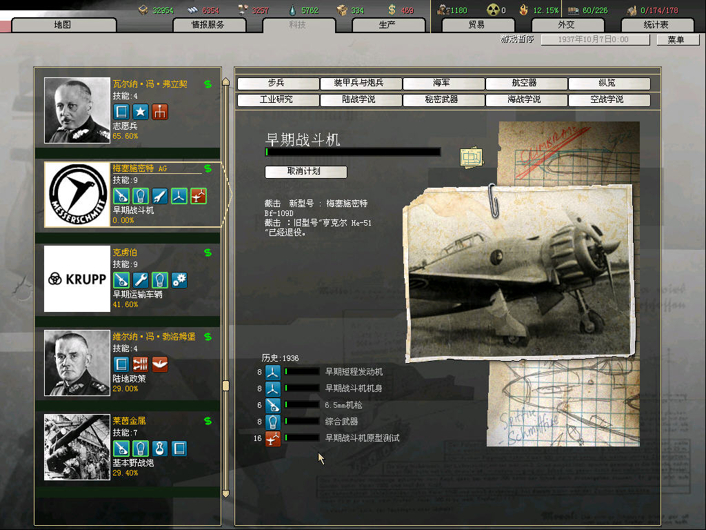
Task: Click 梅塞施密特's propeller aeronautics icon
Action: (x=179, y=196)
